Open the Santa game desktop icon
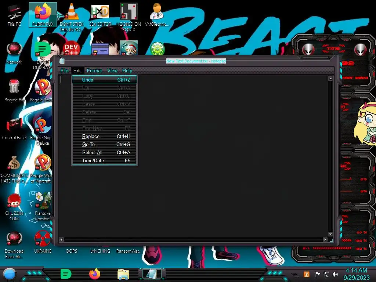The image size is (376, 282). click(x=129, y=48)
